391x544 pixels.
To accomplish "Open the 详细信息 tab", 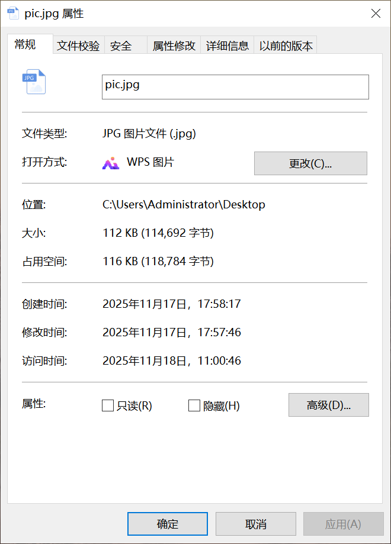I will click(227, 46).
